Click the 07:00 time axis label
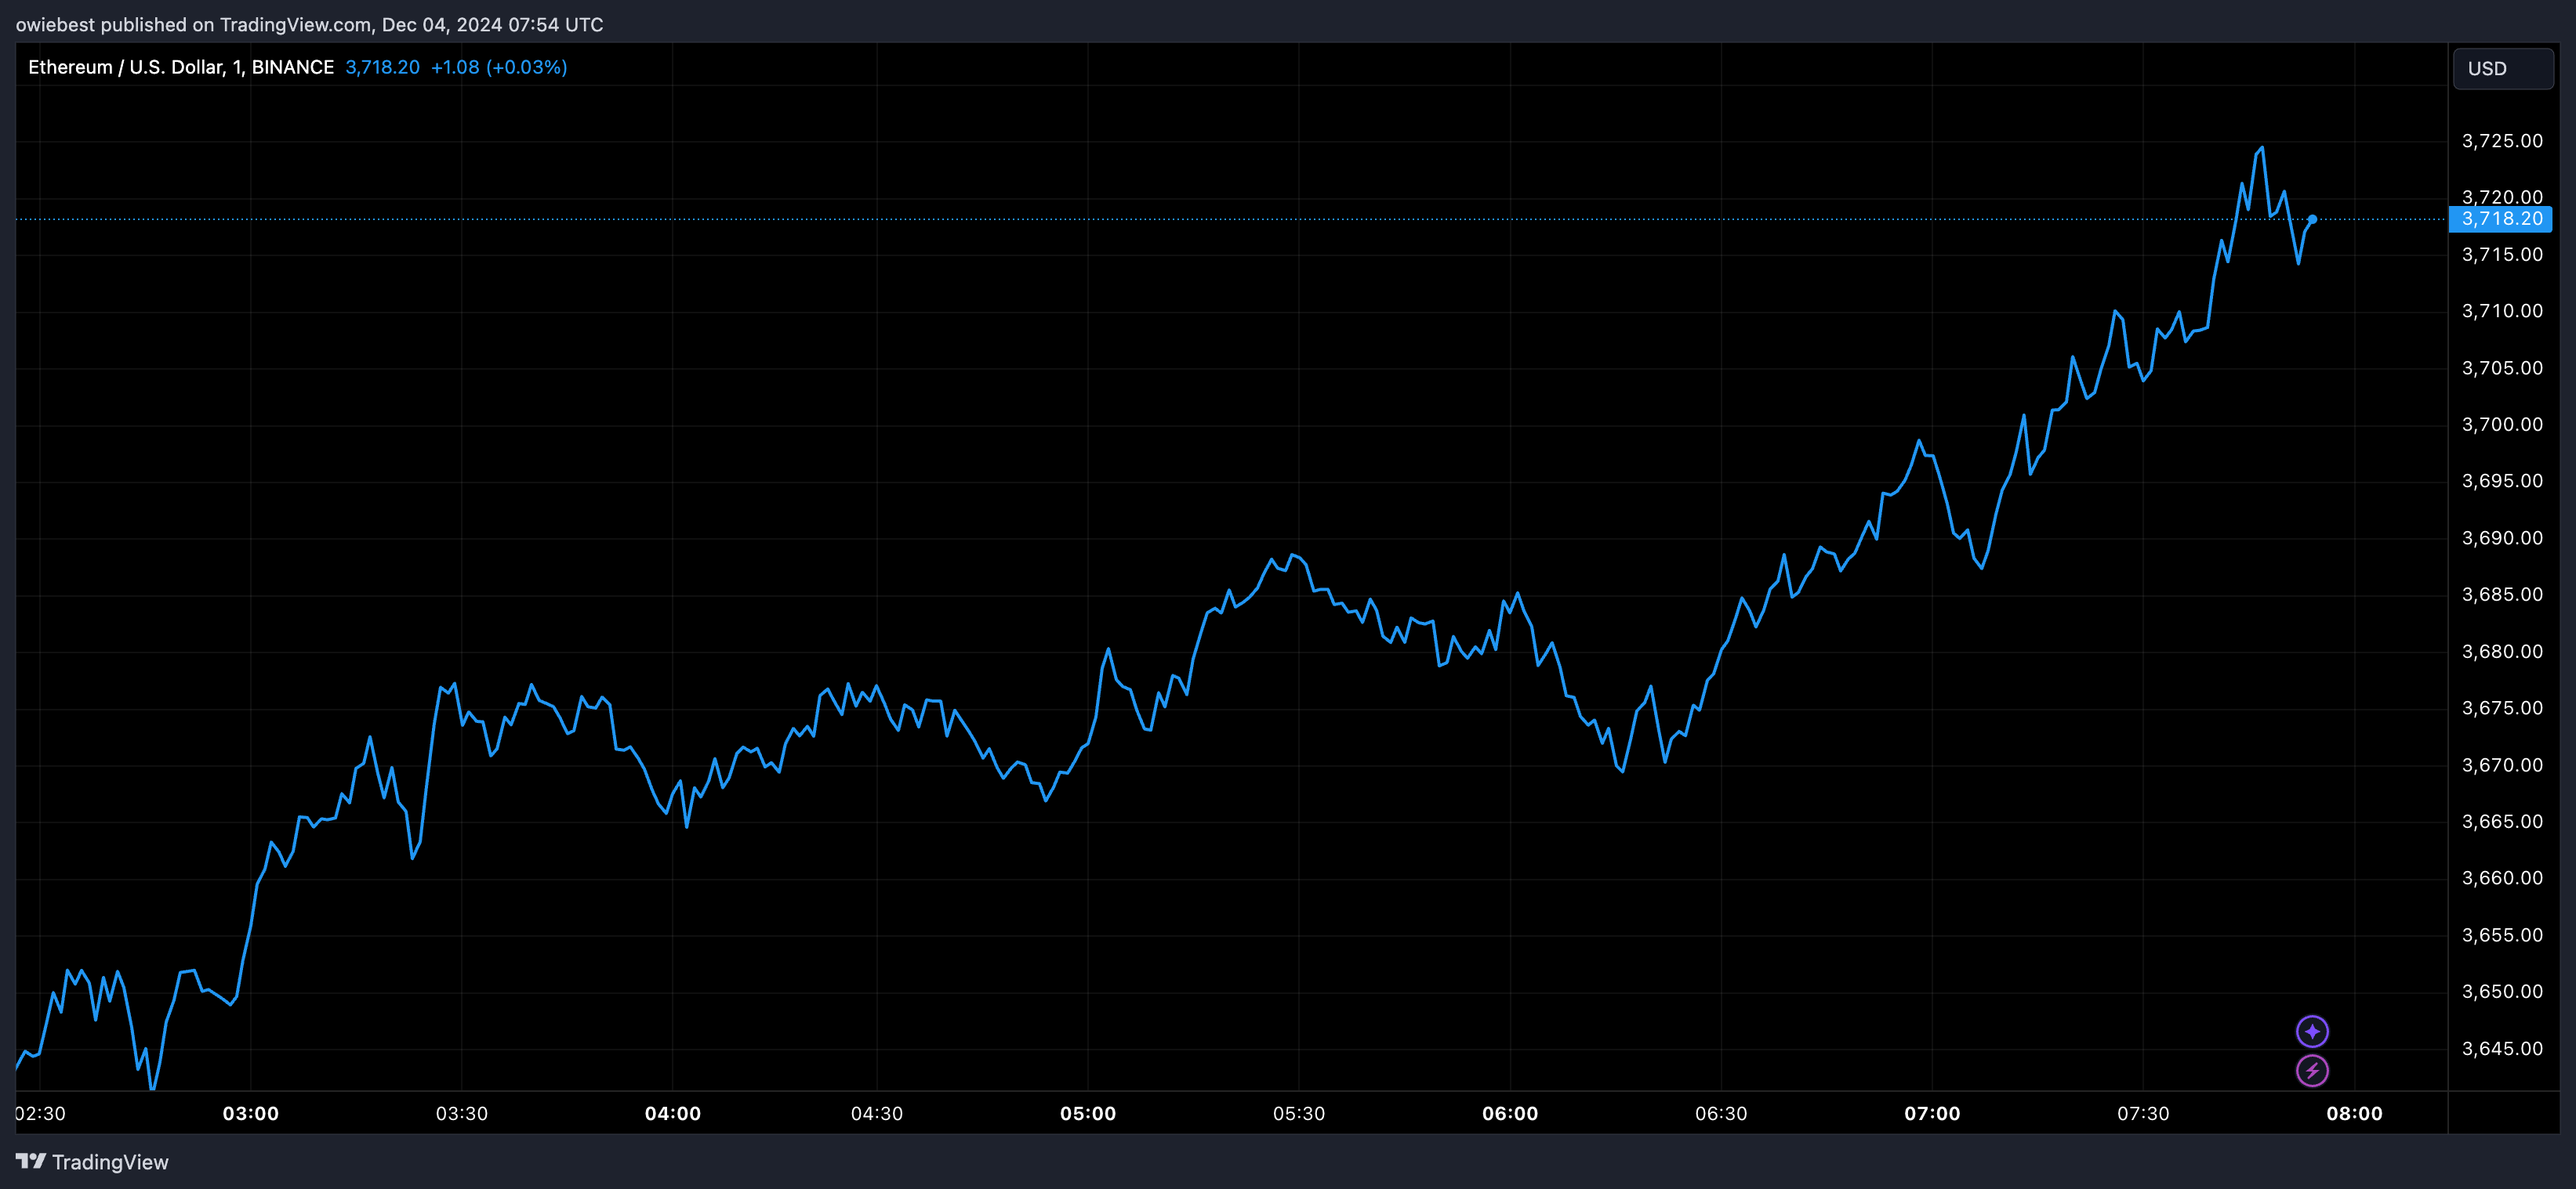This screenshot has width=2576, height=1189. tap(1932, 1113)
